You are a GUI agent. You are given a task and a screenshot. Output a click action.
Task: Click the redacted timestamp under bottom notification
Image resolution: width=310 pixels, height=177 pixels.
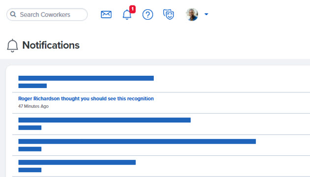click(30, 170)
